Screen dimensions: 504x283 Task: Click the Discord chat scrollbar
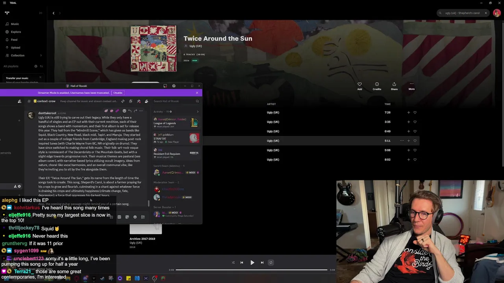(x=148, y=203)
